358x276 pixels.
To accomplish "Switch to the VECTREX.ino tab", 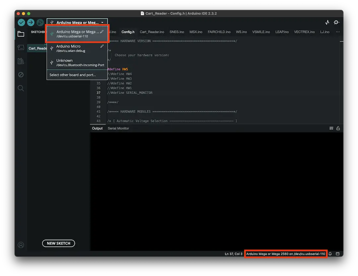I will click(304, 32).
